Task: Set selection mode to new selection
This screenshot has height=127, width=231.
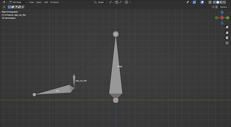Action: pyautogui.click(x=9, y=7)
